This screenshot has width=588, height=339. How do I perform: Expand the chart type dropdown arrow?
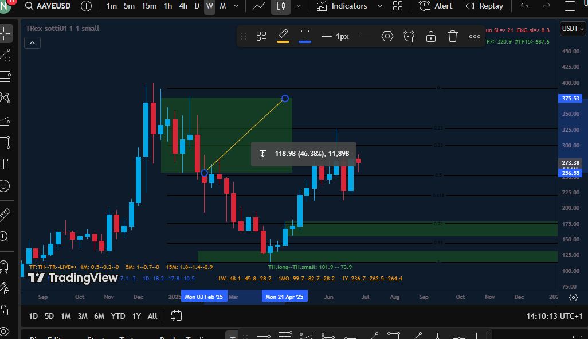pyautogui.click(x=298, y=6)
